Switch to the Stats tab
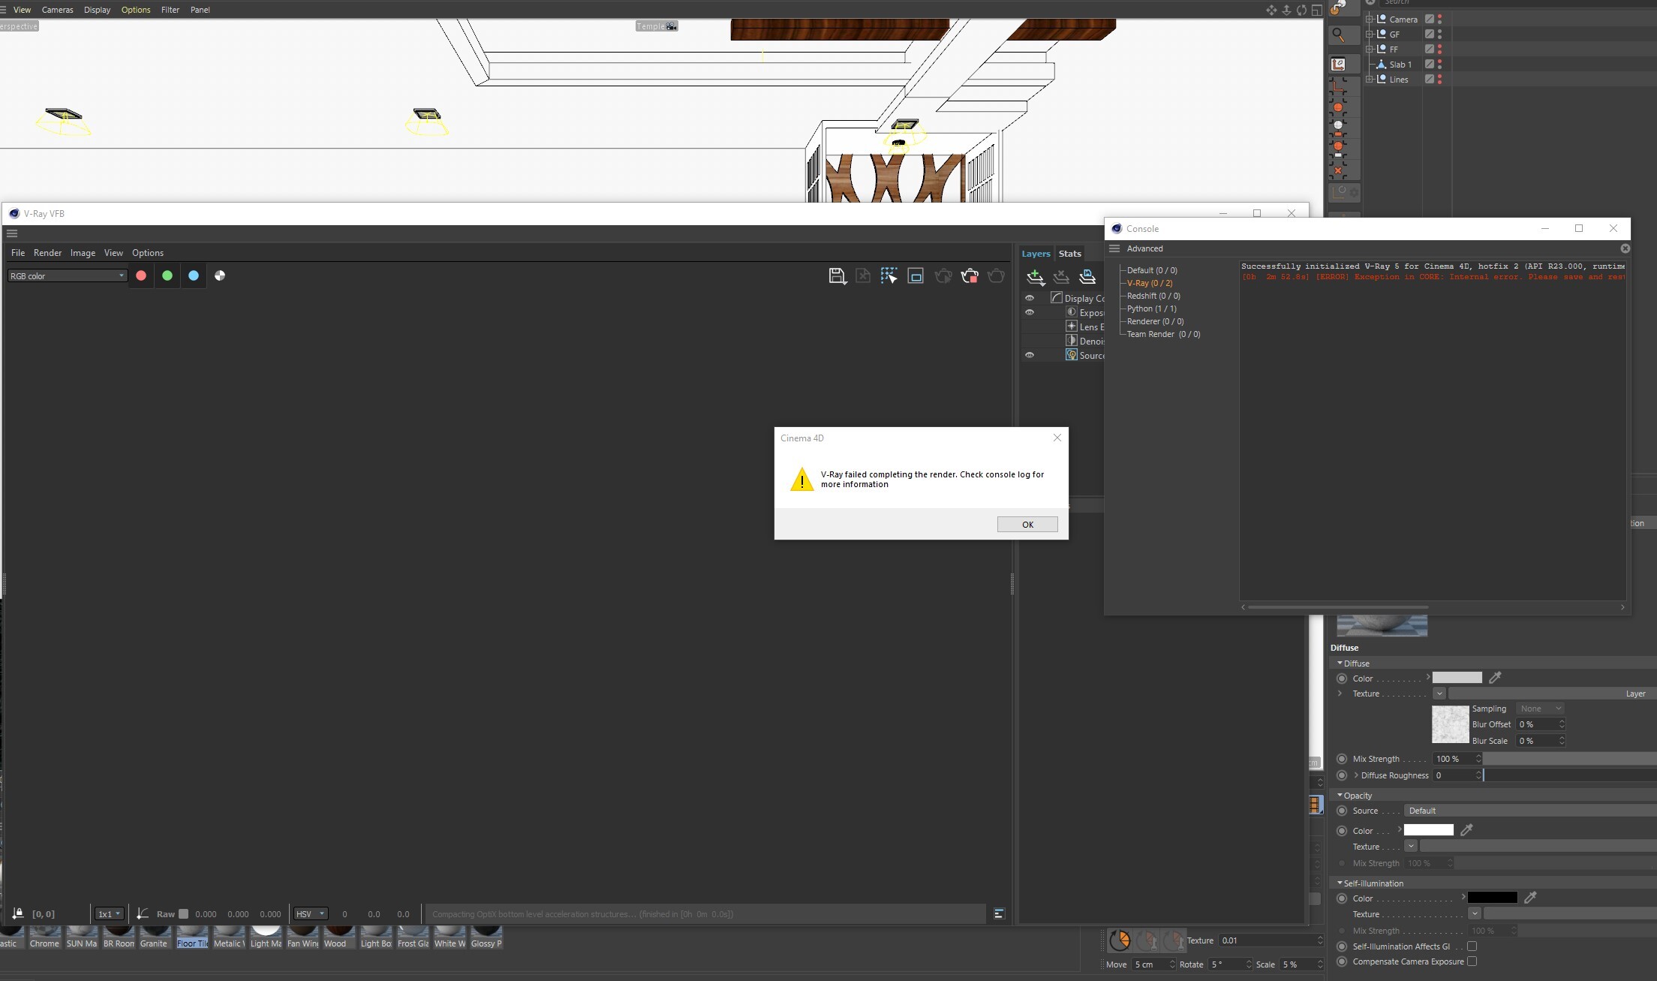 1069,254
